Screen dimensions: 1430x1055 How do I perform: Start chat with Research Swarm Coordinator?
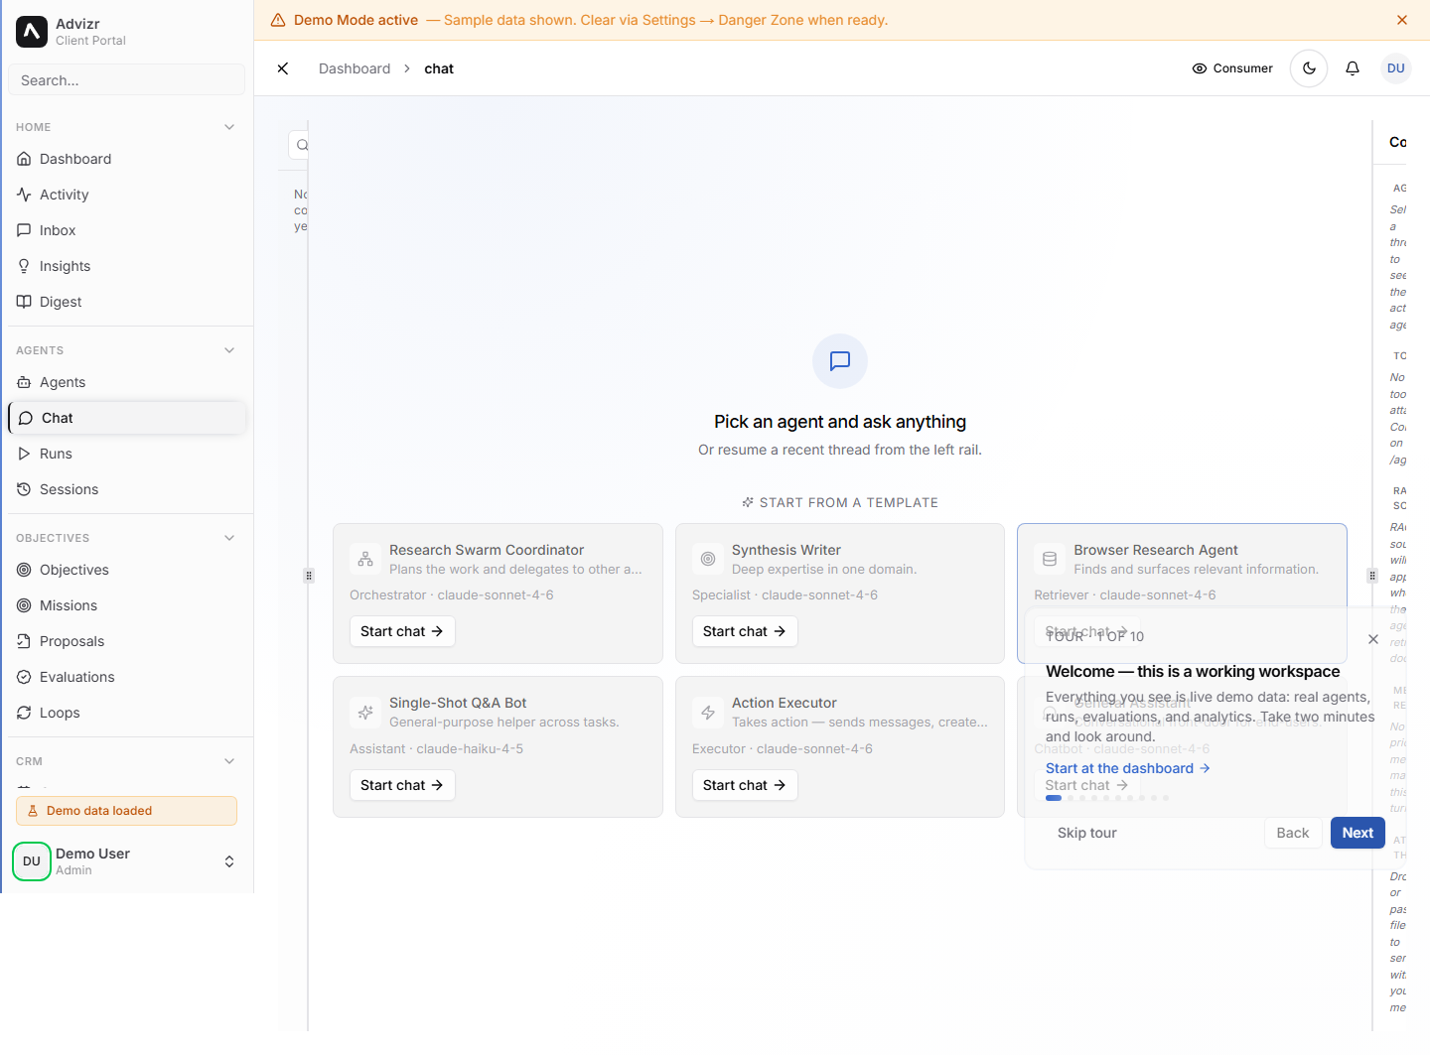(x=402, y=631)
